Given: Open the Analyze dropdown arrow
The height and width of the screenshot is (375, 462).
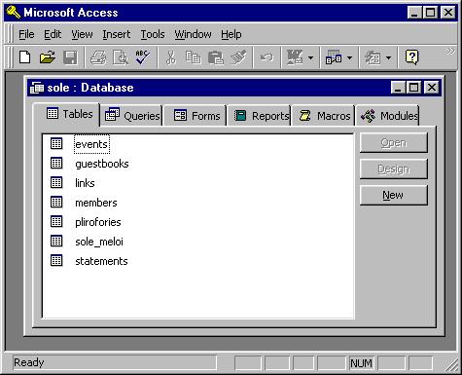Looking at the screenshot, I should pos(349,58).
